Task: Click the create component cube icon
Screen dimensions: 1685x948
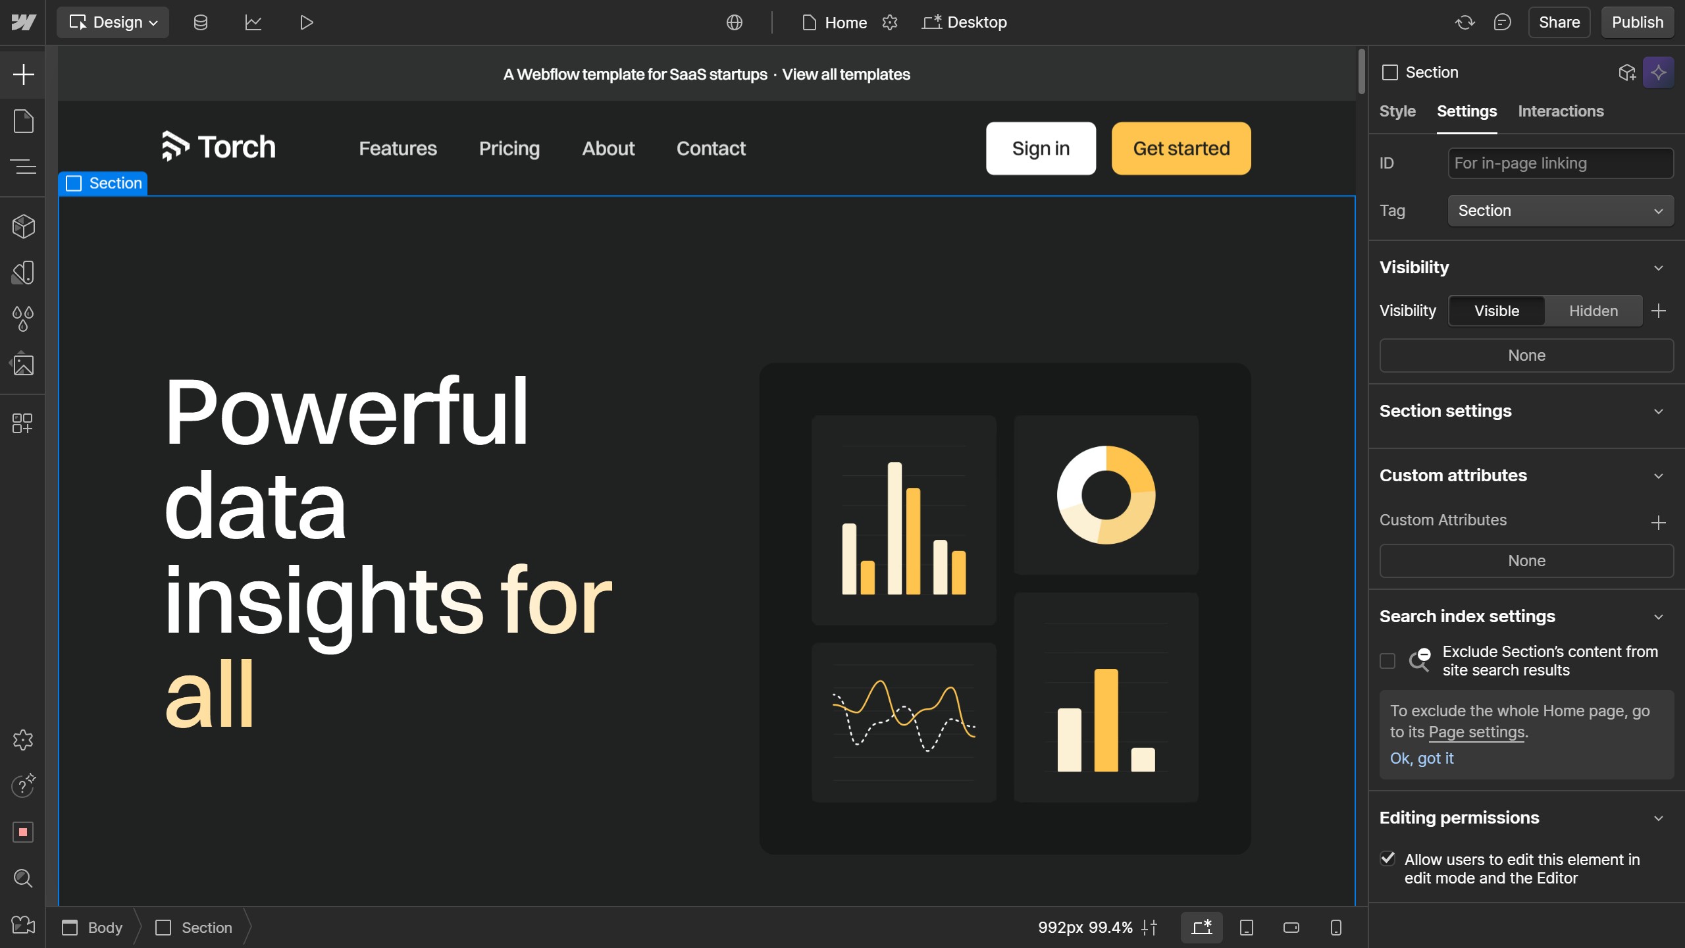Action: [1627, 72]
